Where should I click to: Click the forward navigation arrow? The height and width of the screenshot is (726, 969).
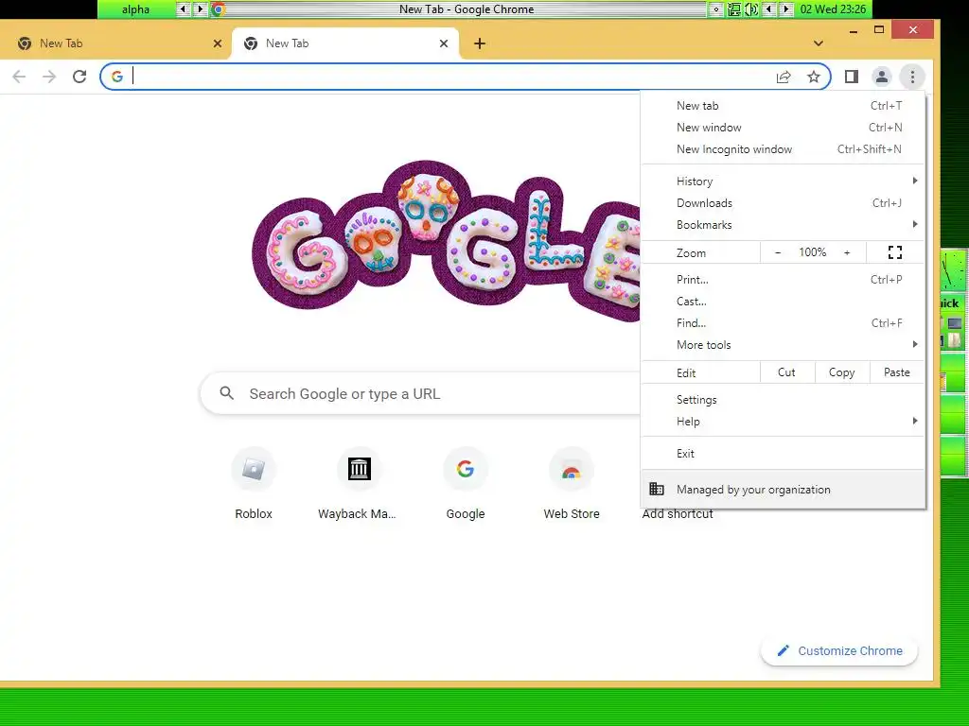click(49, 77)
